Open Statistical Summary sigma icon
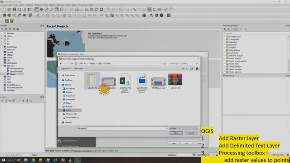Image resolution: width=290 pixels, height=163 pixels. point(154,10)
